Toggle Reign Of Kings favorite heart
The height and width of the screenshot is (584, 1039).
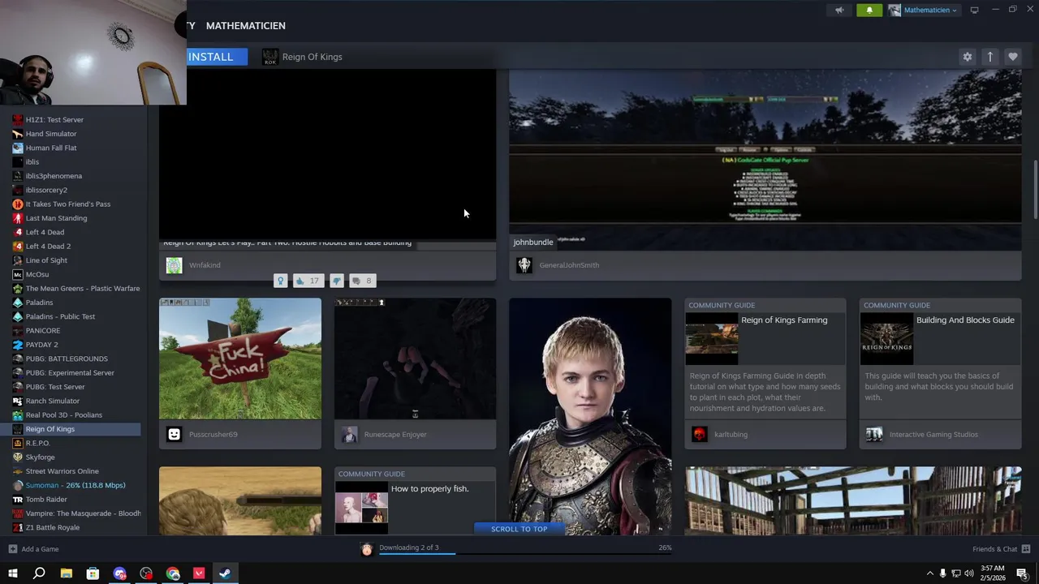[x=1012, y=57]
